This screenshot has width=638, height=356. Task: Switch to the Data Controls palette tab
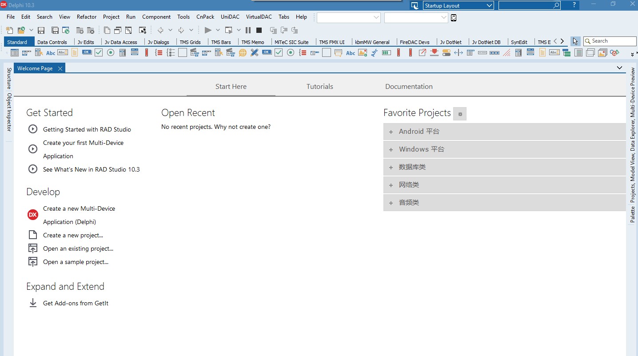click(x=52, y=42)
